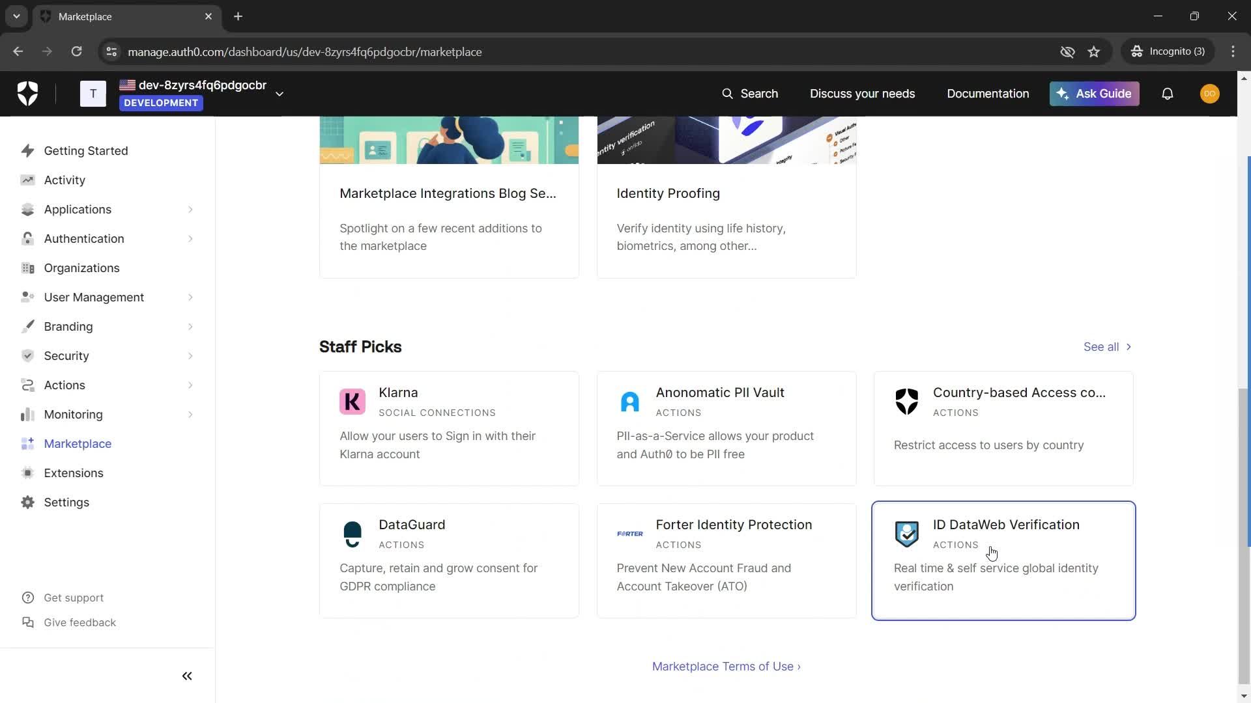Click the ID DataWeb Verification logo

click(906, 534)
